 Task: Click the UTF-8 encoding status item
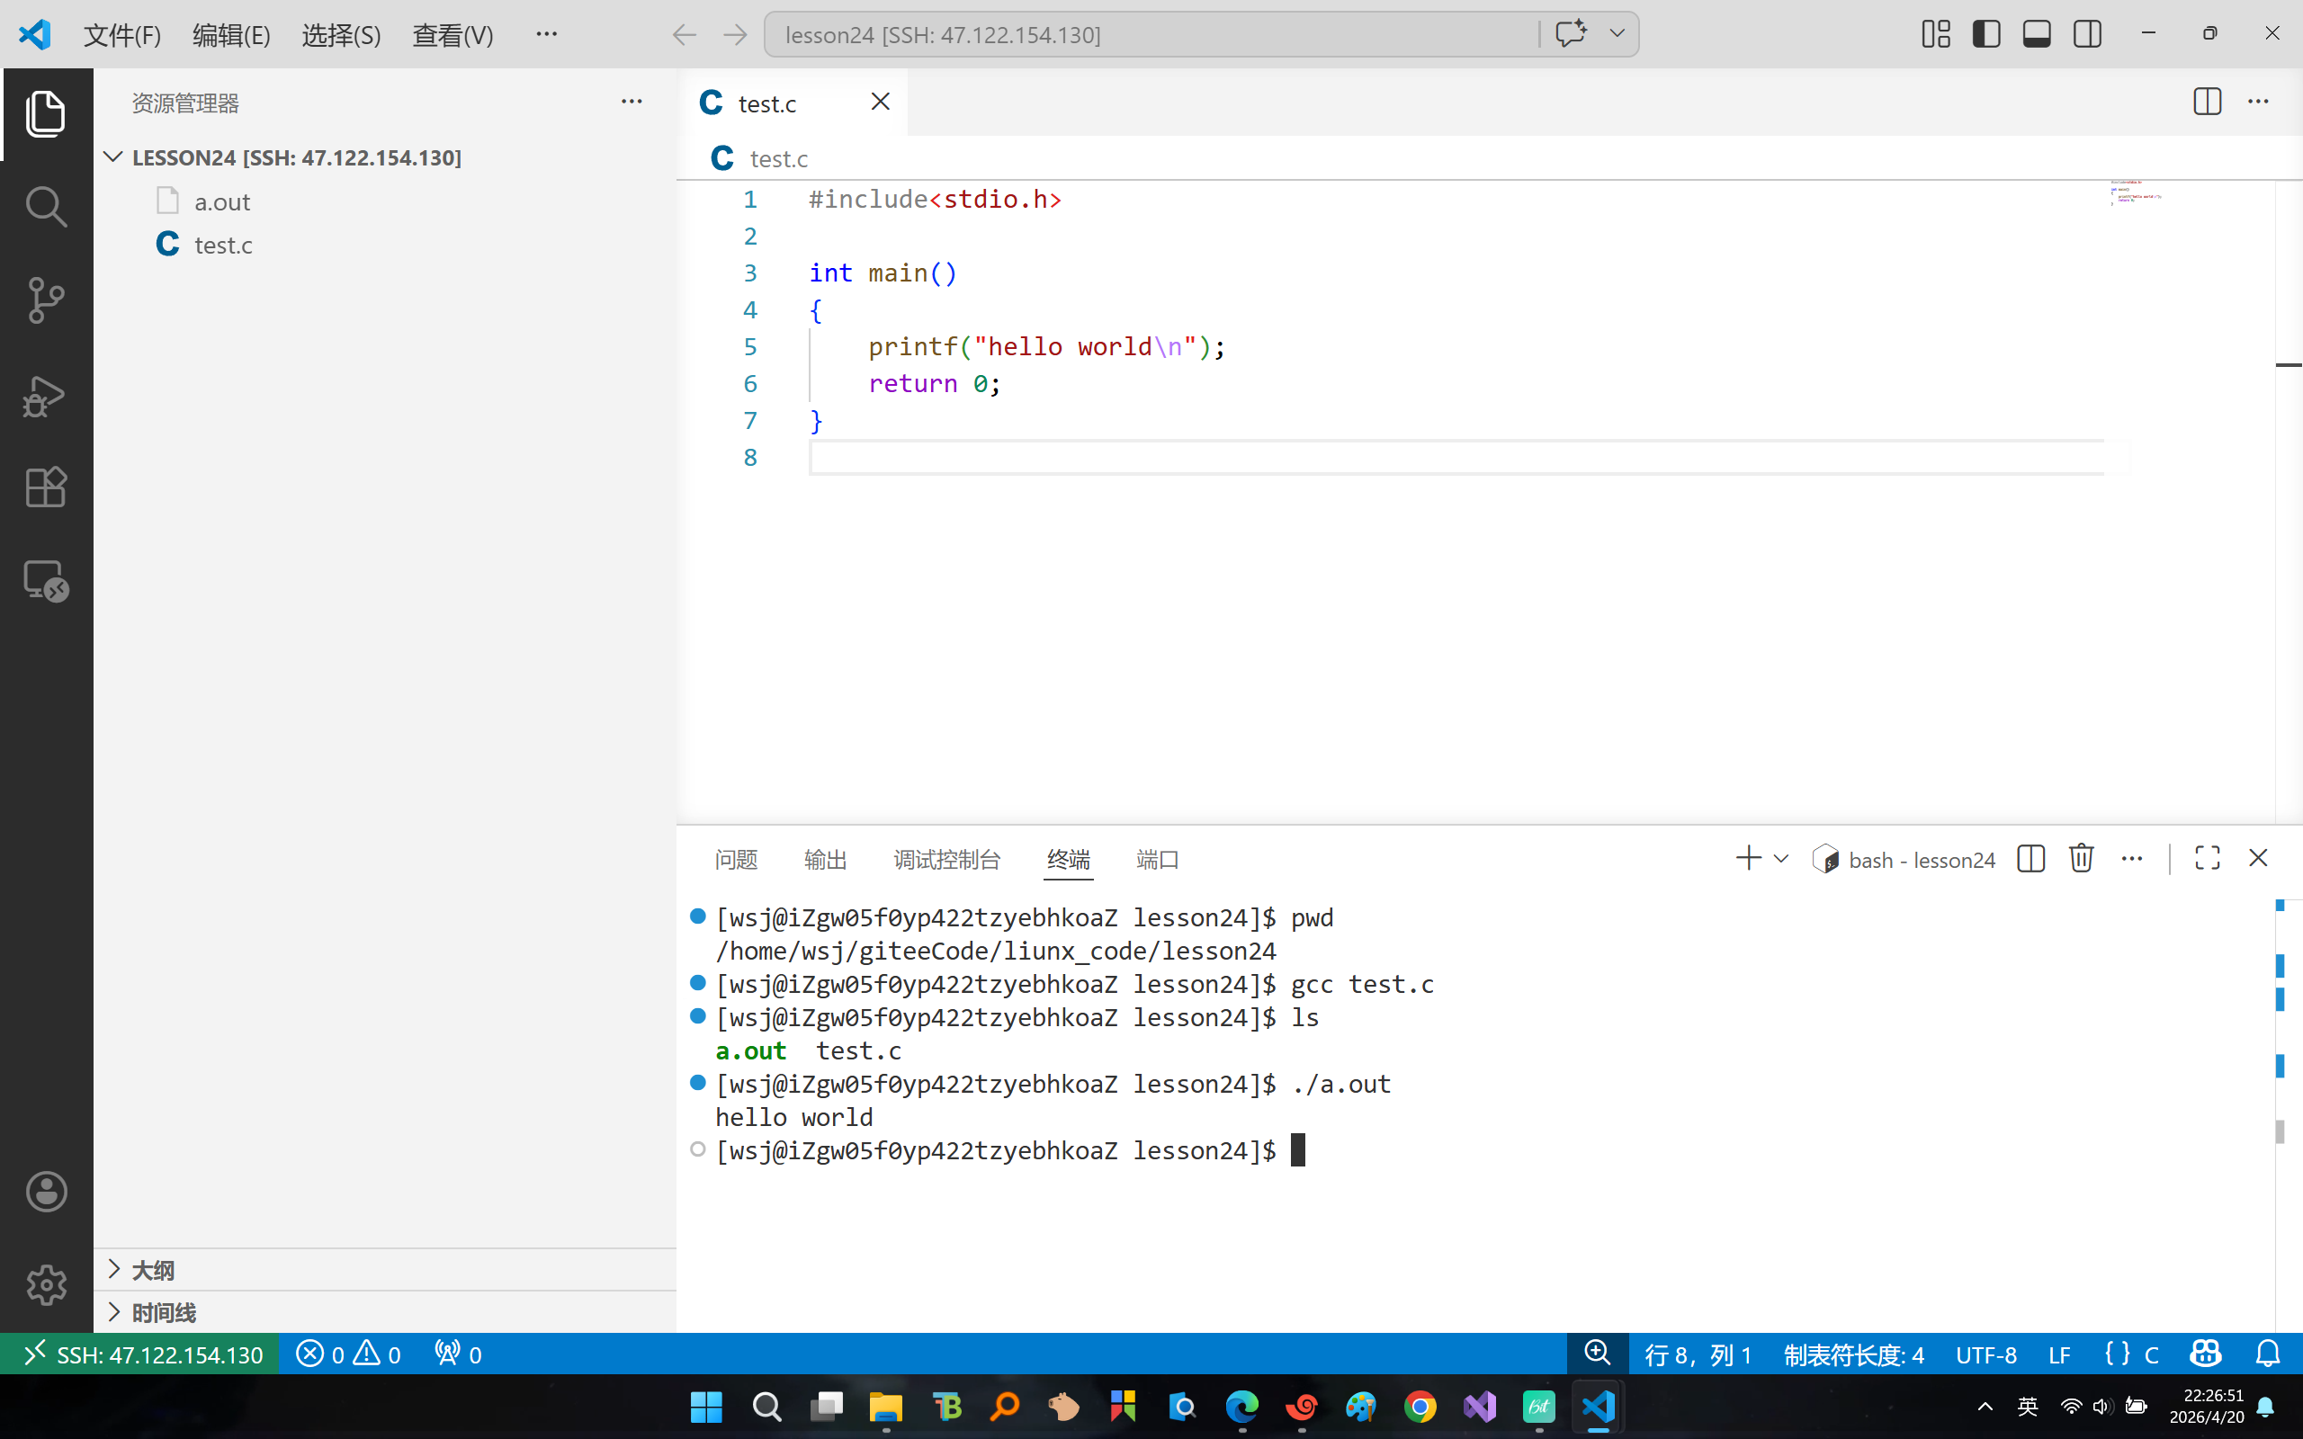pos(1985,1354)
